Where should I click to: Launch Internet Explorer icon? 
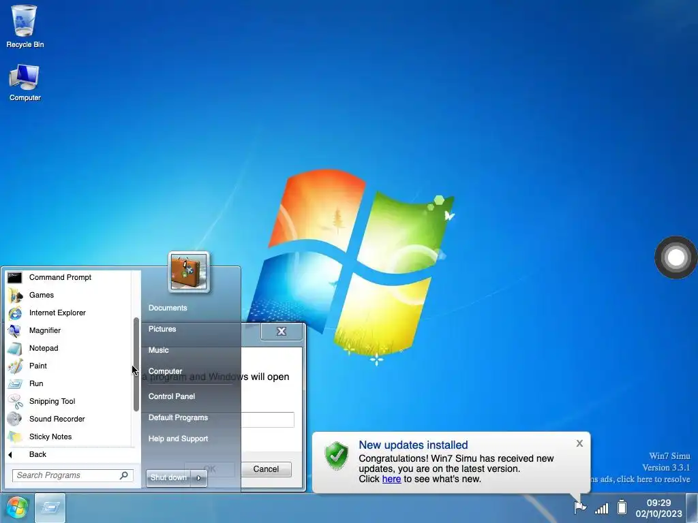(15, 313)
